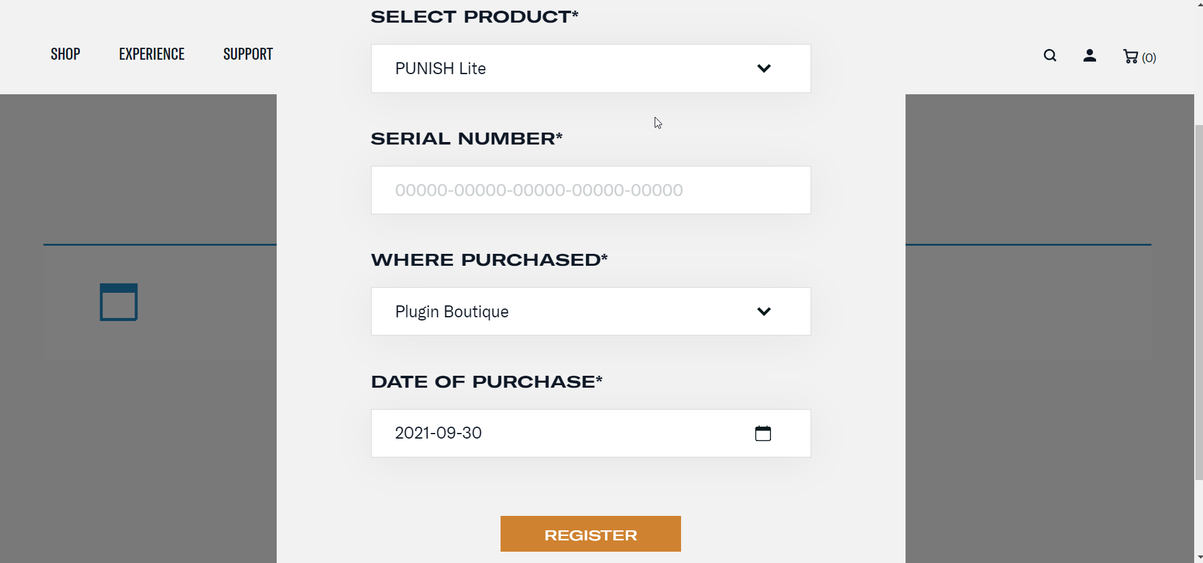The image size is (1203, 563).
Task: Open the EXPERIENCE menu
Action: click(152, 54)
